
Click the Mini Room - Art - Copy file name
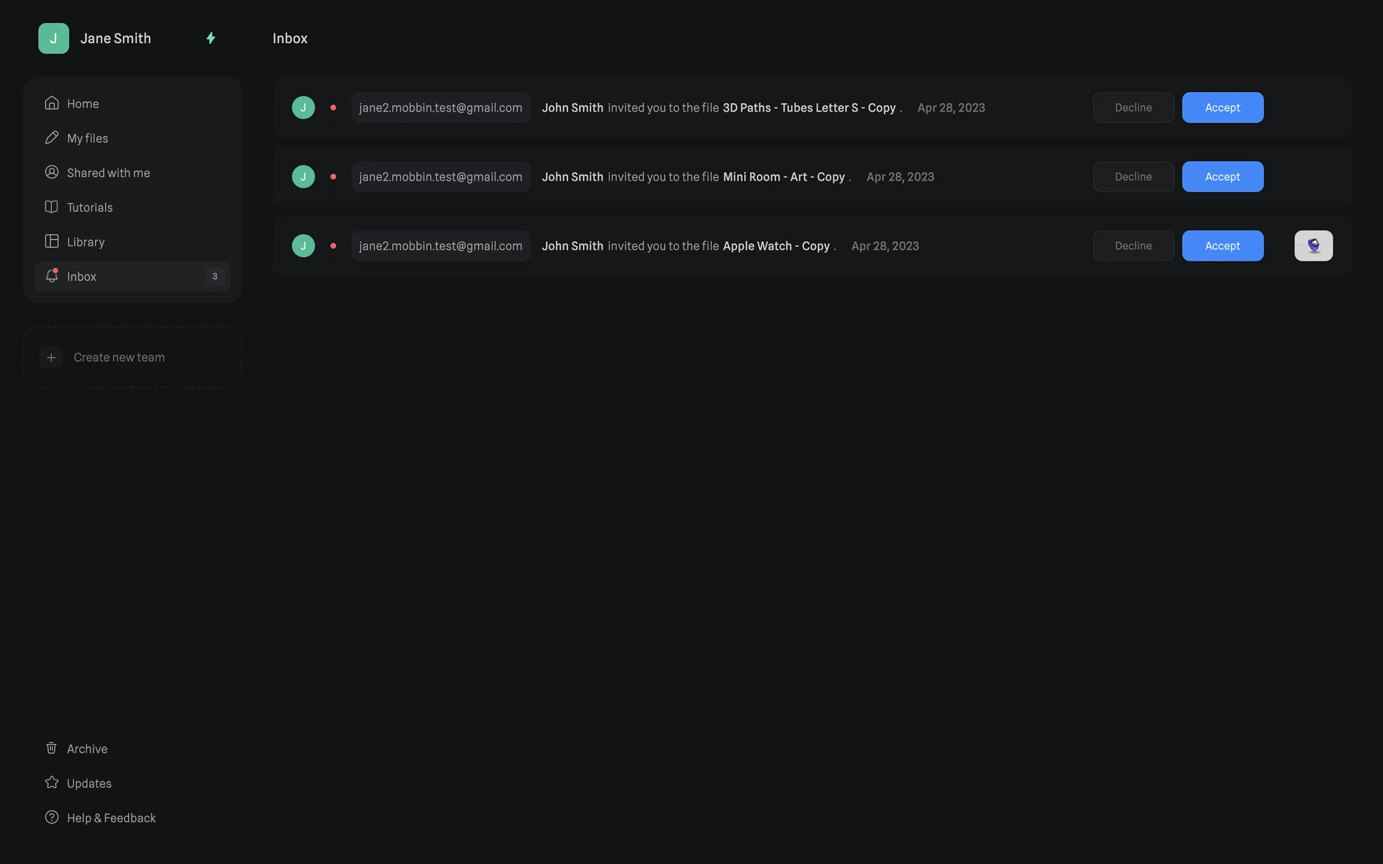784,177
